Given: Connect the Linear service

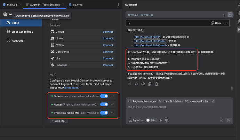Looking at the screenshot, I should coord(108,38).
